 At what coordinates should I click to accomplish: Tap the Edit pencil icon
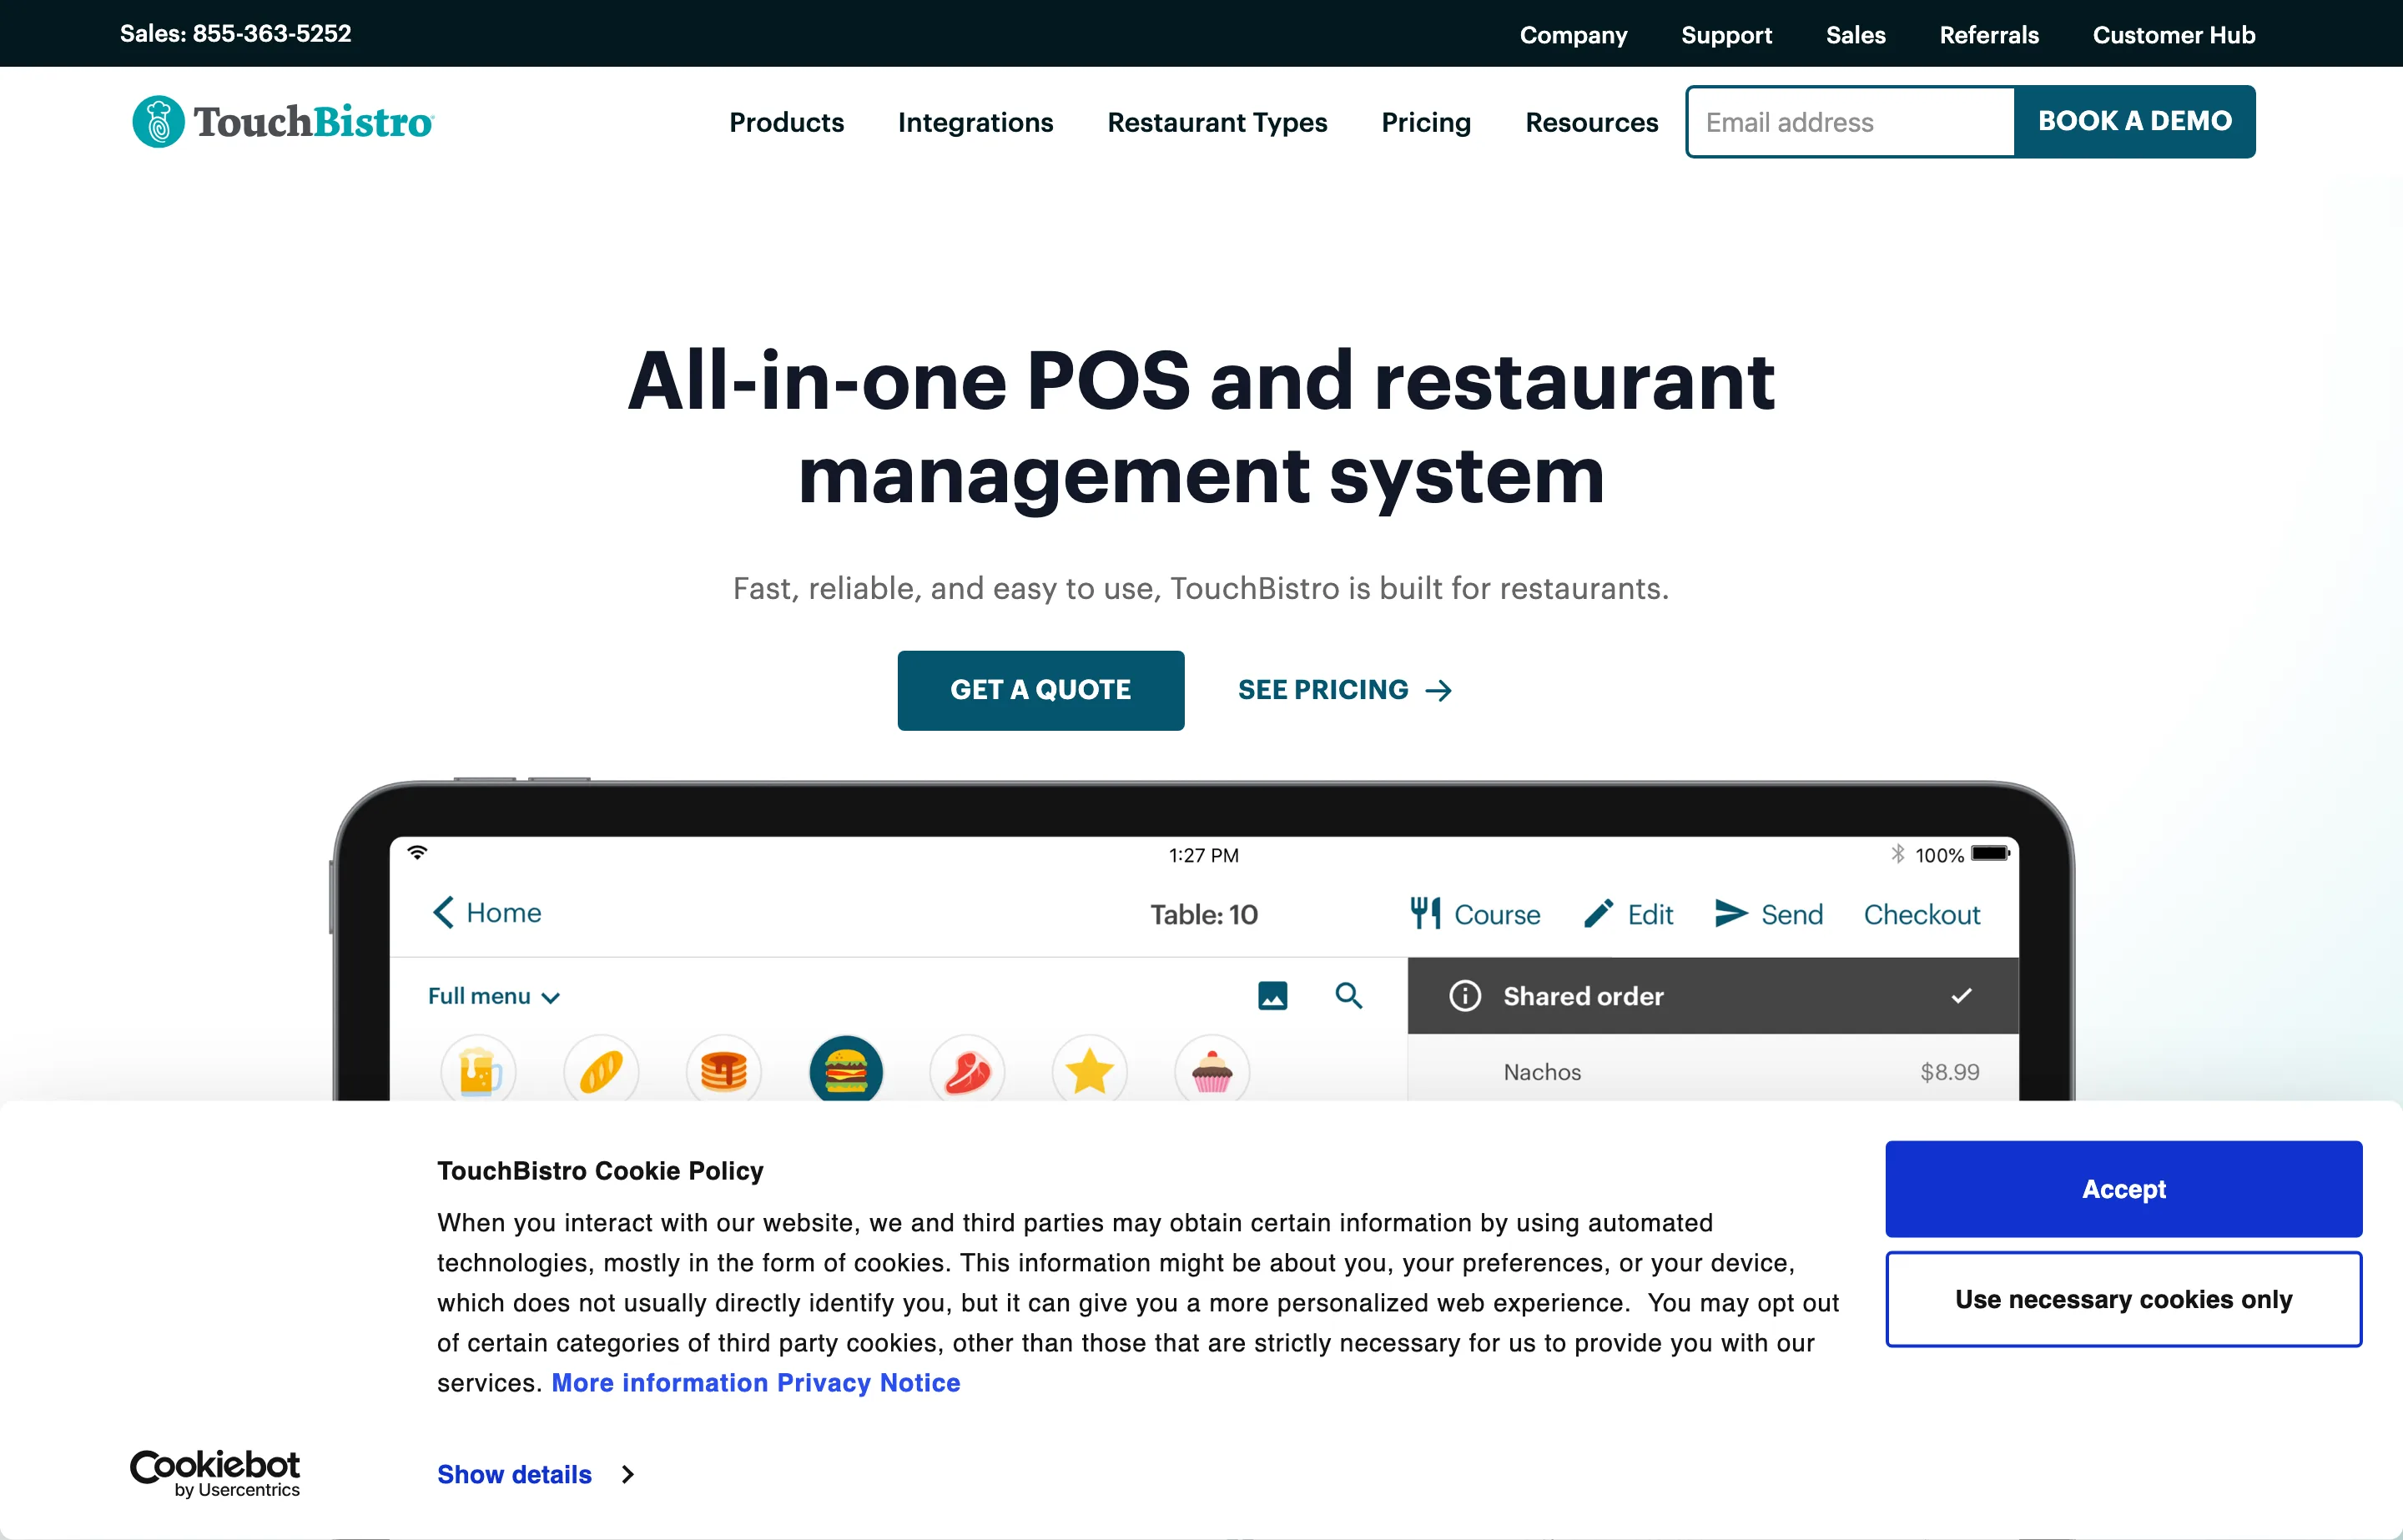coord(1598,914)
